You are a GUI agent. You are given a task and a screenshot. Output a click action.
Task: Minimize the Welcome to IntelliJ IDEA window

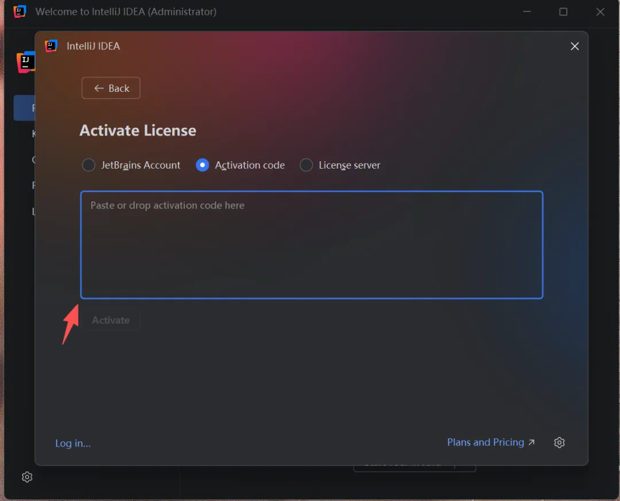point(526,11)
